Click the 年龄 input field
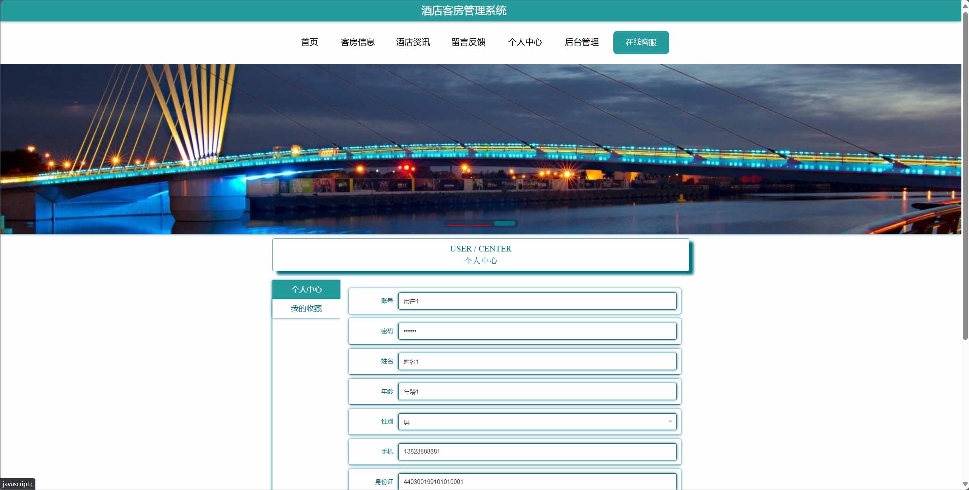969x490 pixels. [537, 391]
